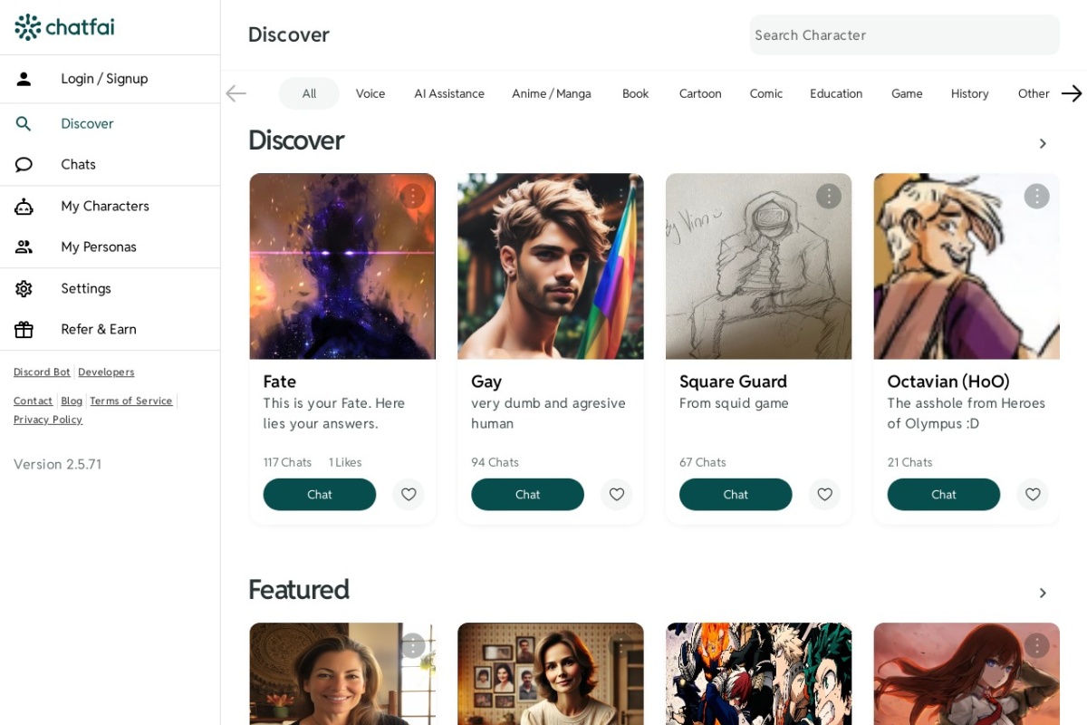Image resolution: width=1087 pixels, height=725 pixels.
Task: Open three-dot menu on Fate card
Action: [x=412, y=196]
